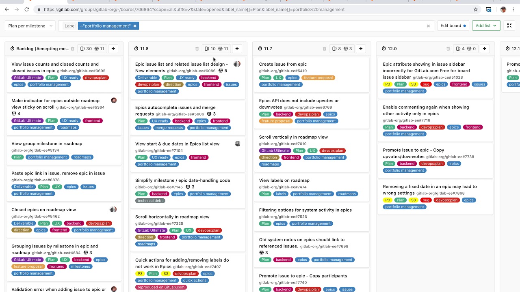
Task: Open the Chrome profile avatar
Action: [x=503, y=9]
